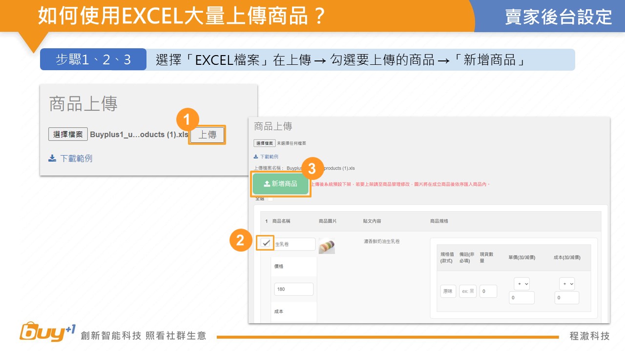Open the 成本(加/減價) plus/minus dropdown
Image resolution: width=625 pixels, height=351 pixels.
567,284
